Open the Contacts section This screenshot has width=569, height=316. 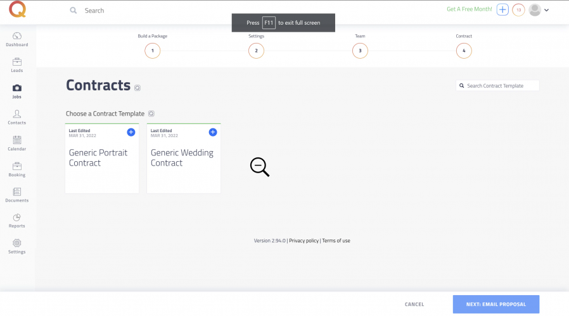pos(17,117)
